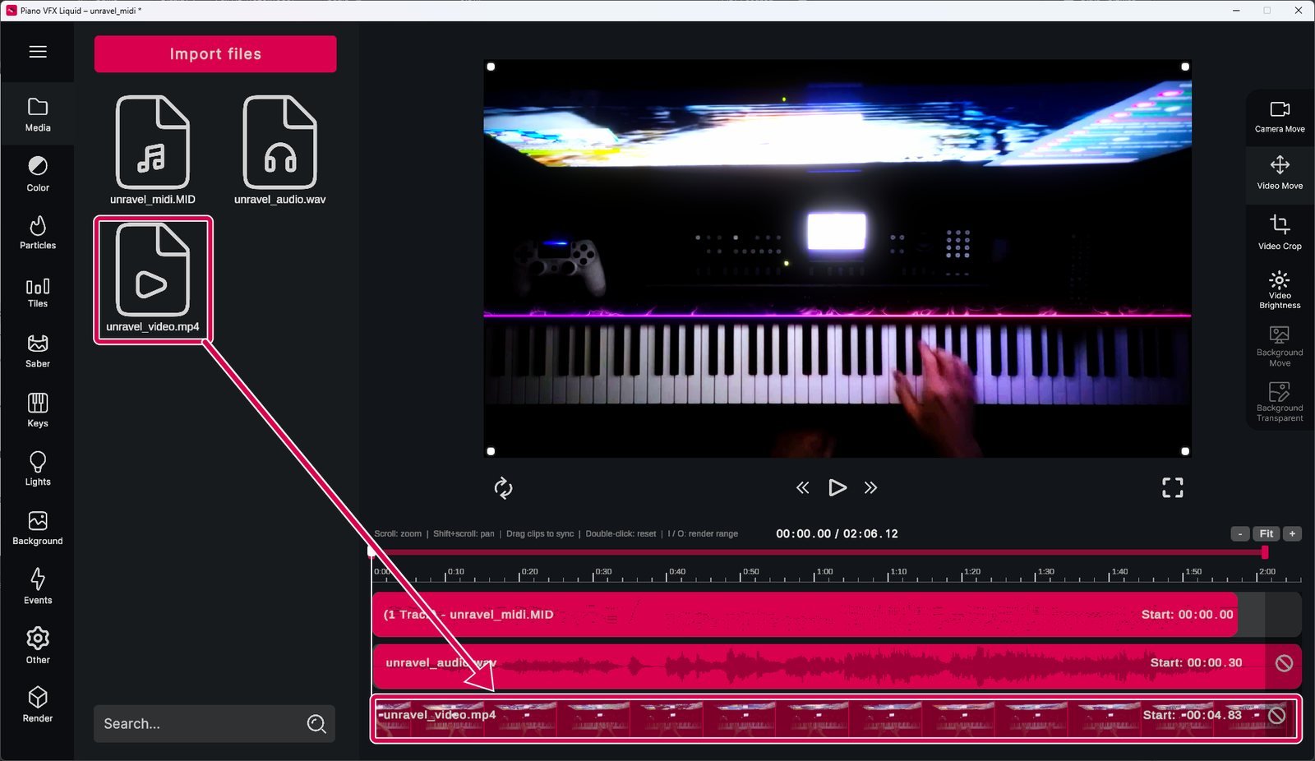Open the Render panel
The height and width of the screenshot is (761, 1315).
pos(38,705)
